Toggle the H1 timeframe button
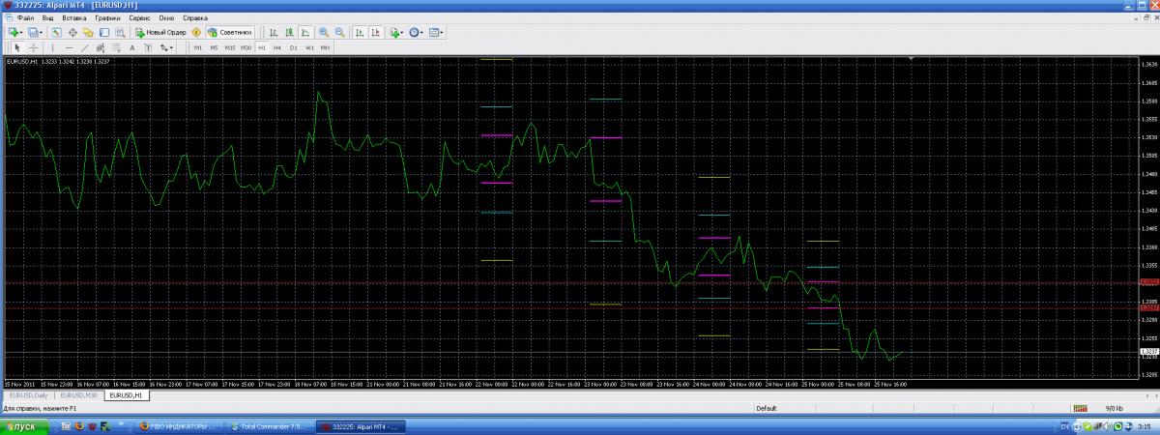This screenshot has height=435, width=1160. [261, 46]
